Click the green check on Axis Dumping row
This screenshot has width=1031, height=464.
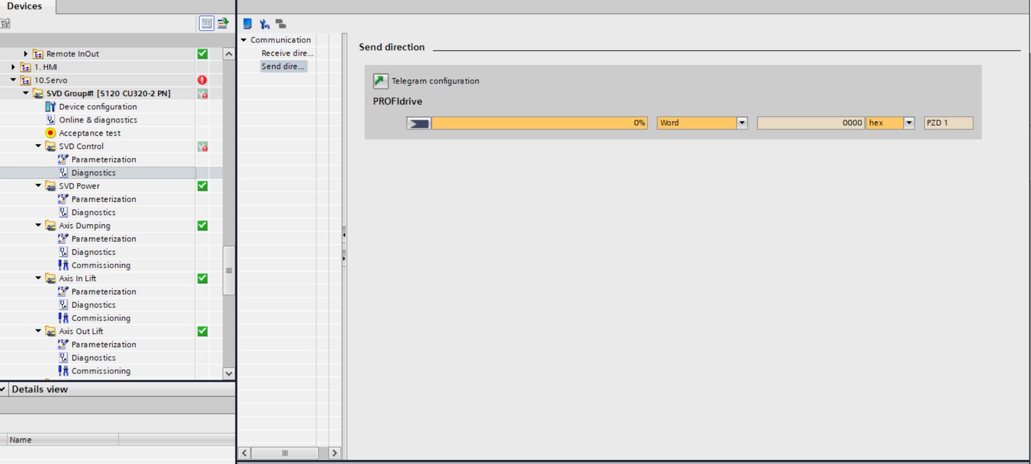203,225
